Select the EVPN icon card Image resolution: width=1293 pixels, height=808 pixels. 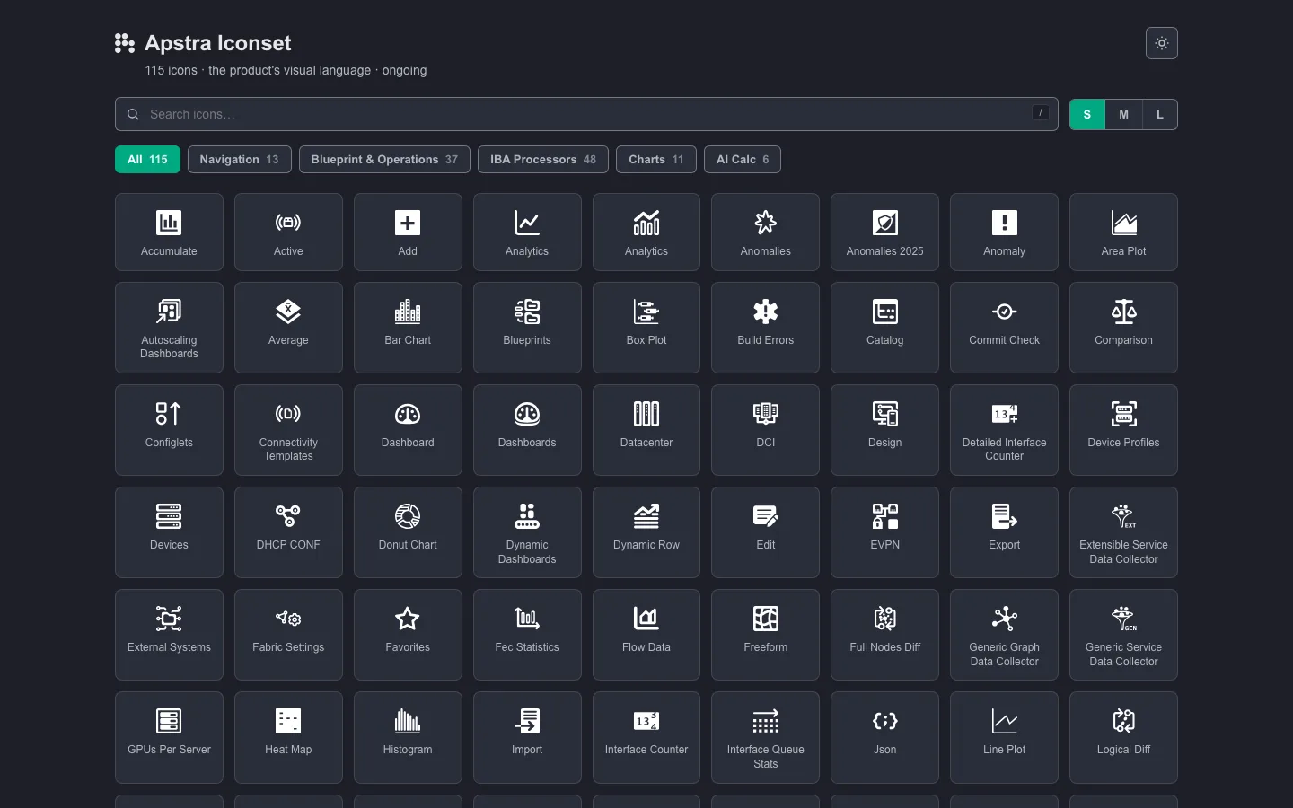pyautogui.click(x=884, y=532)
